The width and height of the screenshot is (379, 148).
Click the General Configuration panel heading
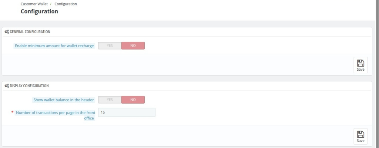pos(30,32)
